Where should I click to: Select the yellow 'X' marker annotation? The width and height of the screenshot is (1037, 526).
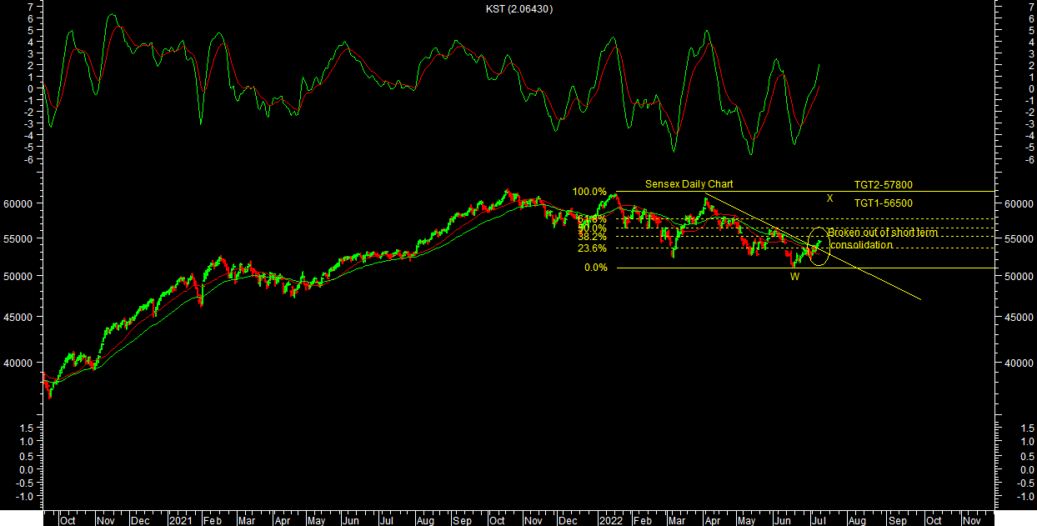pos(829,198)
